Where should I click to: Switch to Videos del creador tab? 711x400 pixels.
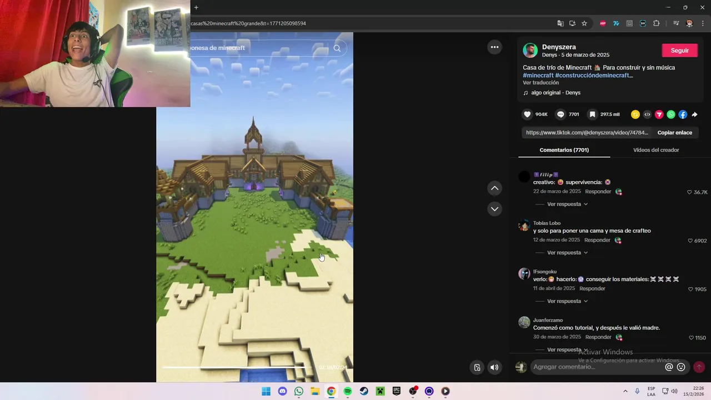point(656,150)
